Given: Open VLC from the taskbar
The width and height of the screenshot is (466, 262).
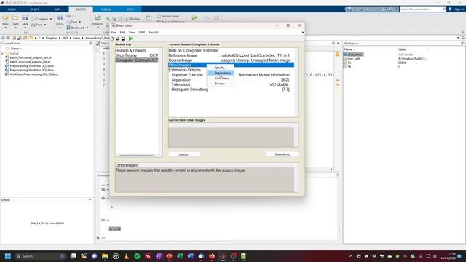Looking at the screenshot, I should 126,256.
